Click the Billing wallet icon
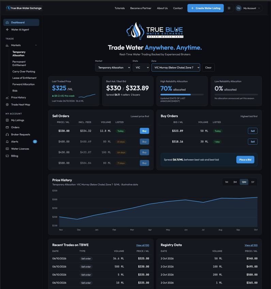Screen dimensions: 271x289 click(7, 156)
